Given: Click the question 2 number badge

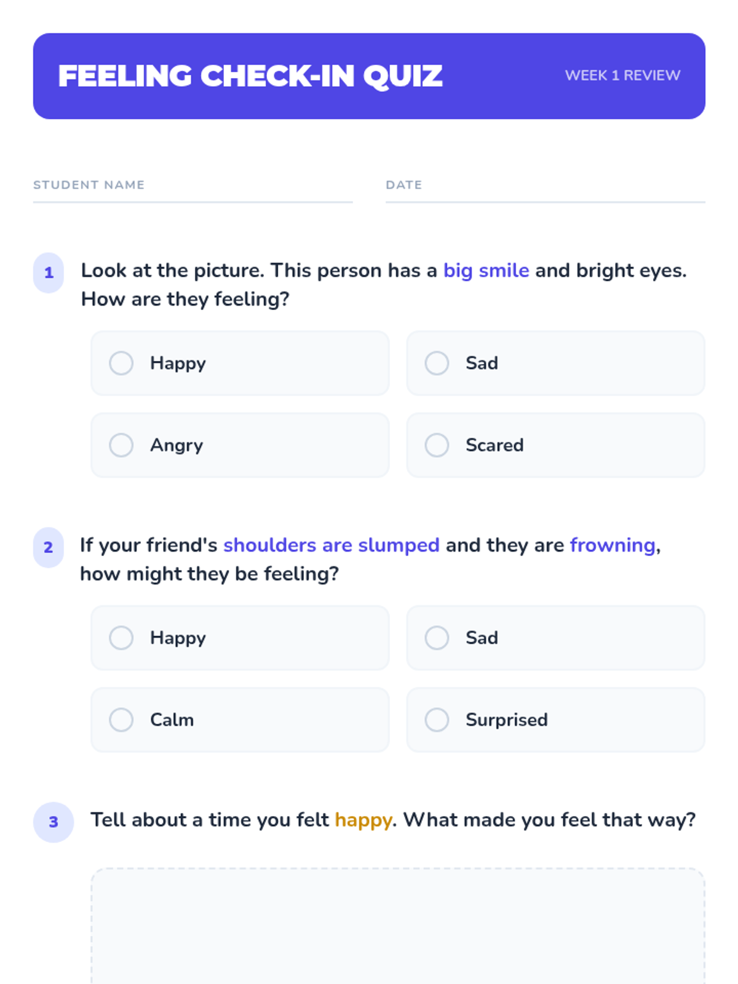Looking at the screenshot, I should (49, 547).
